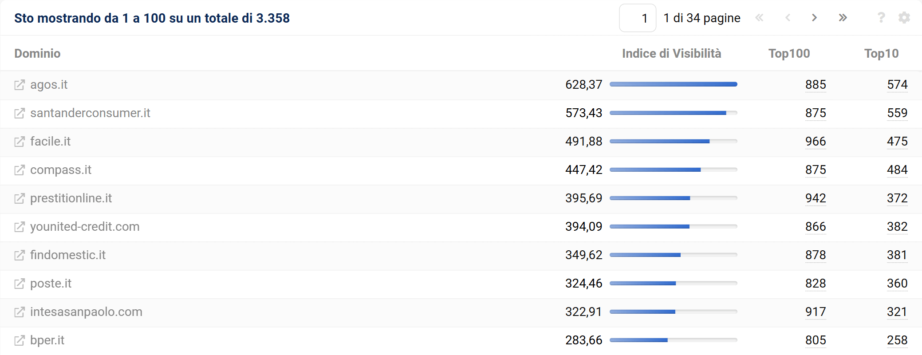Jump to last page double arrow
Screen dimensions: 922x355
click(843, 18)
